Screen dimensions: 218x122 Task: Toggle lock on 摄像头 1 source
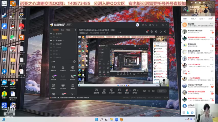click(54, 40)
